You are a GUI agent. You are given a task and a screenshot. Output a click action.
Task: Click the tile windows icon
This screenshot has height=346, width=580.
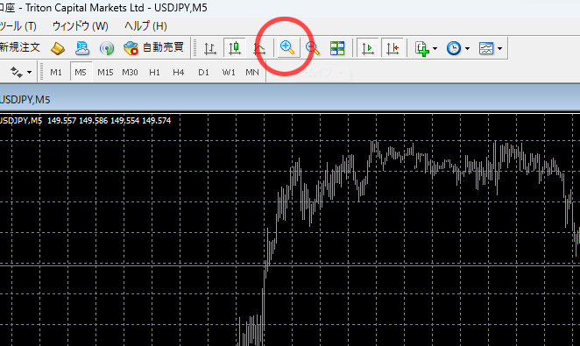pos(337,48)
